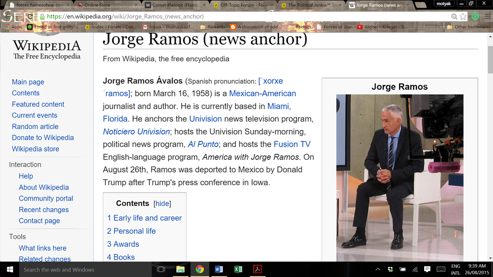Open the Chrome menu icon
The height and width of the screenshot is (277, 493).
487,16
